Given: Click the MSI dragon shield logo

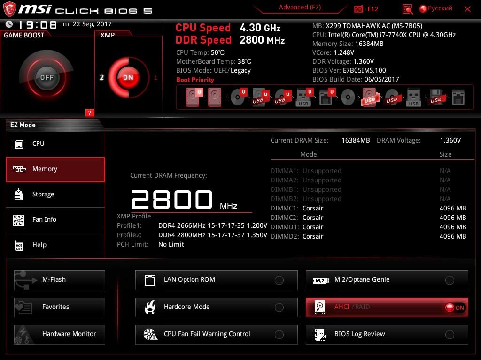Looking at the screenshot, I should (x=9, y=9).
